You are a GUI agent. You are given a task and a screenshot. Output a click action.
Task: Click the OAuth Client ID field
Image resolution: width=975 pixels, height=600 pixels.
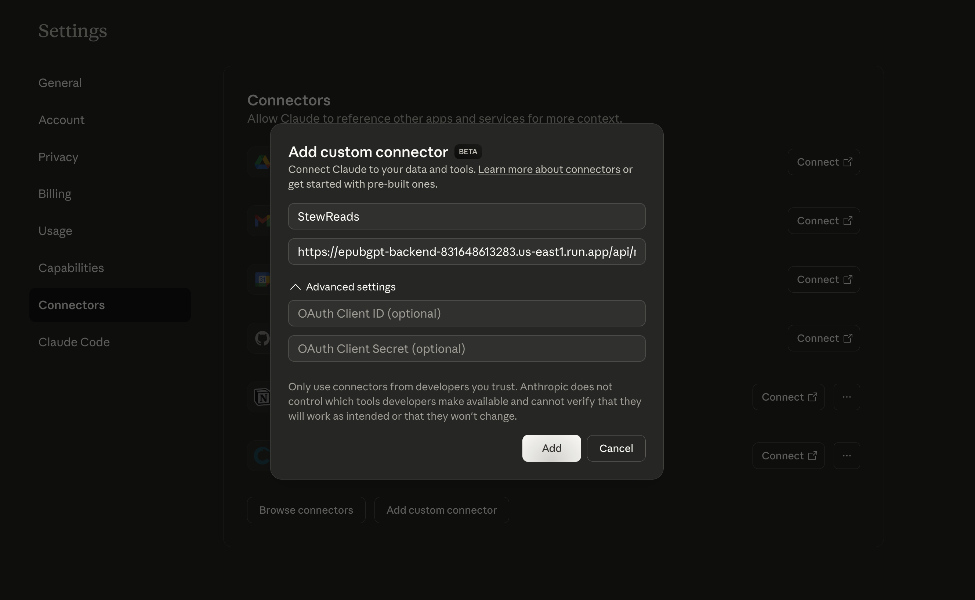[x=467, y=313]
